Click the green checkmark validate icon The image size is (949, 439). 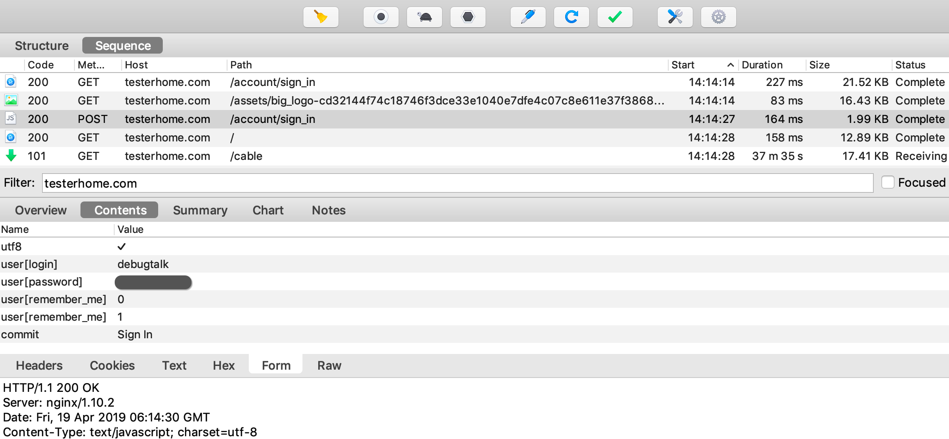pyautogui.click(x=615, y=17)
